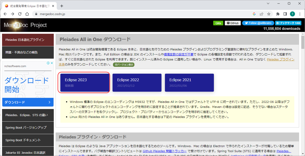305x156 pixels.
Task: Toggle the browser side panel
Action: [x=285, y=14]
